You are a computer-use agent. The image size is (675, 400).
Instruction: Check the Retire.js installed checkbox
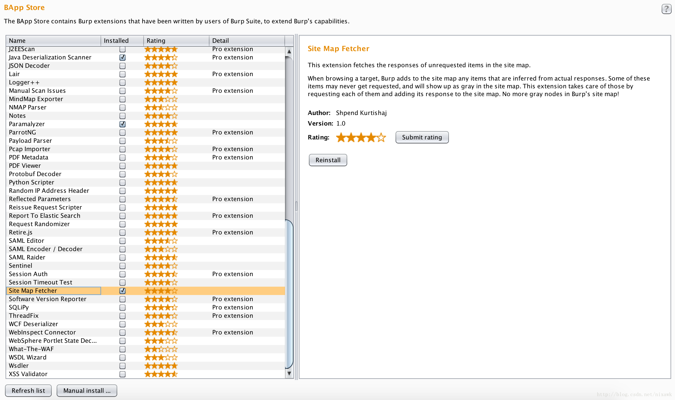pyautogui.click(x=122, y=232)
